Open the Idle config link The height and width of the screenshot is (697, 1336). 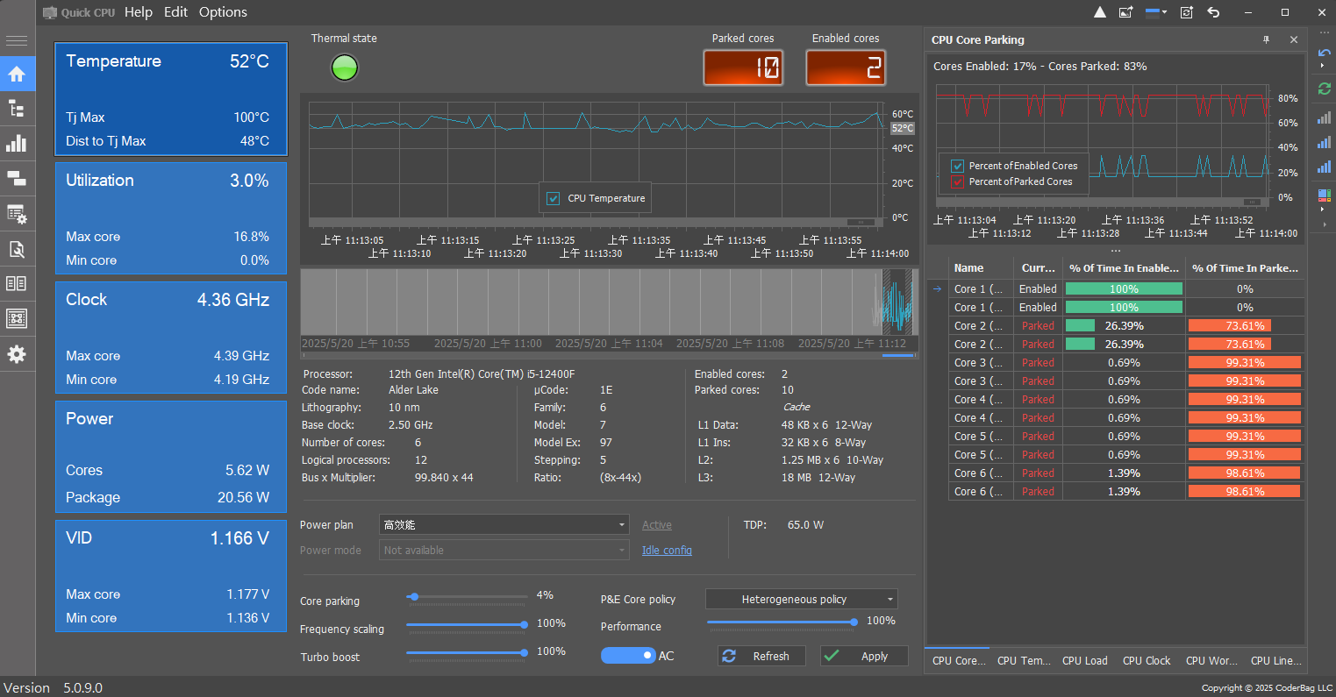pyautogui.click(x=667, y=551)
